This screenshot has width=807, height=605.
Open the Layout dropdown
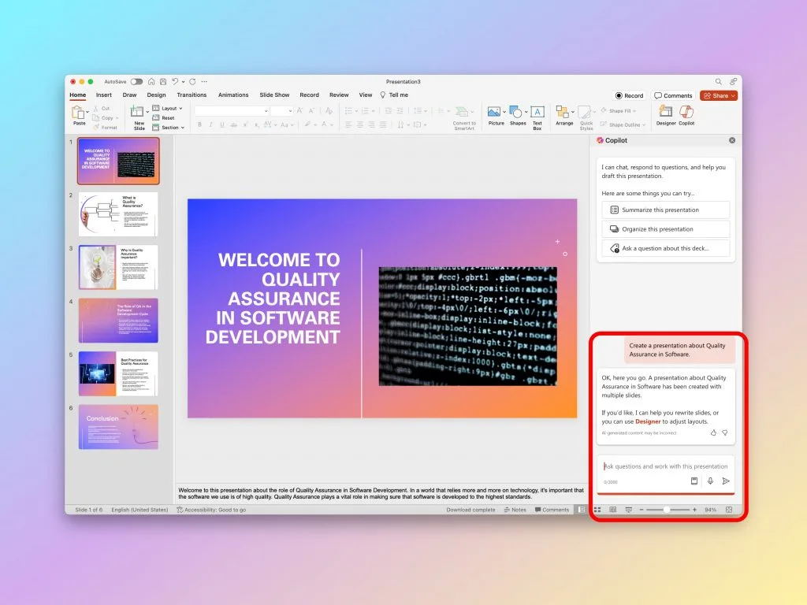click(x=168, y=109)
